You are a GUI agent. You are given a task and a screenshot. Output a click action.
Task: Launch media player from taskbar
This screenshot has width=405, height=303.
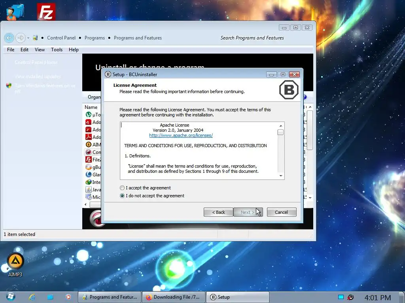click(x=68, y=297)
